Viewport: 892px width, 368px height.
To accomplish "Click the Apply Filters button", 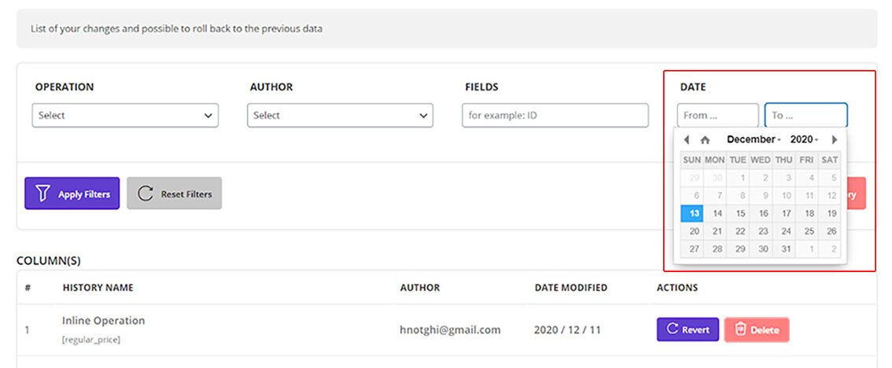I will (72, 193).
